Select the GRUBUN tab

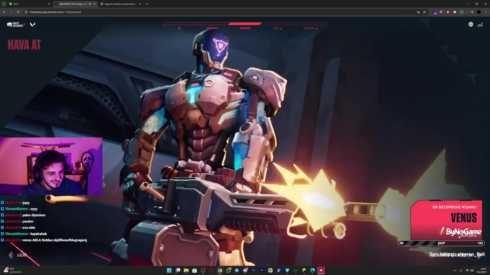(245, 26)
